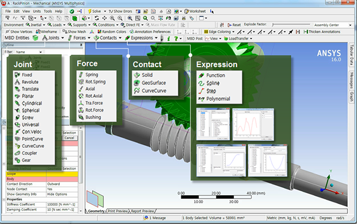Click the Gear joint icon
Viewport: 357px width, 224px height.
point(17,160)
